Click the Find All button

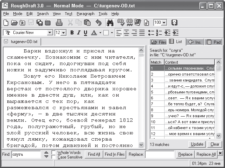[x=94, y=154]
